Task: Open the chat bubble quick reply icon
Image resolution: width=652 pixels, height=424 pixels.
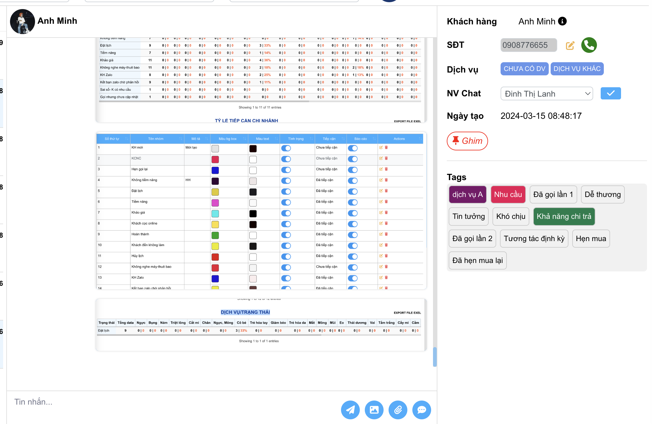Action: coord(421,410)
